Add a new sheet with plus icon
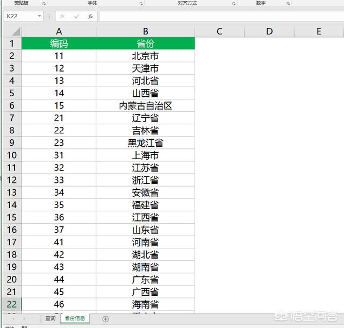Viewport: 344px width, 328px height. [105, 319]
